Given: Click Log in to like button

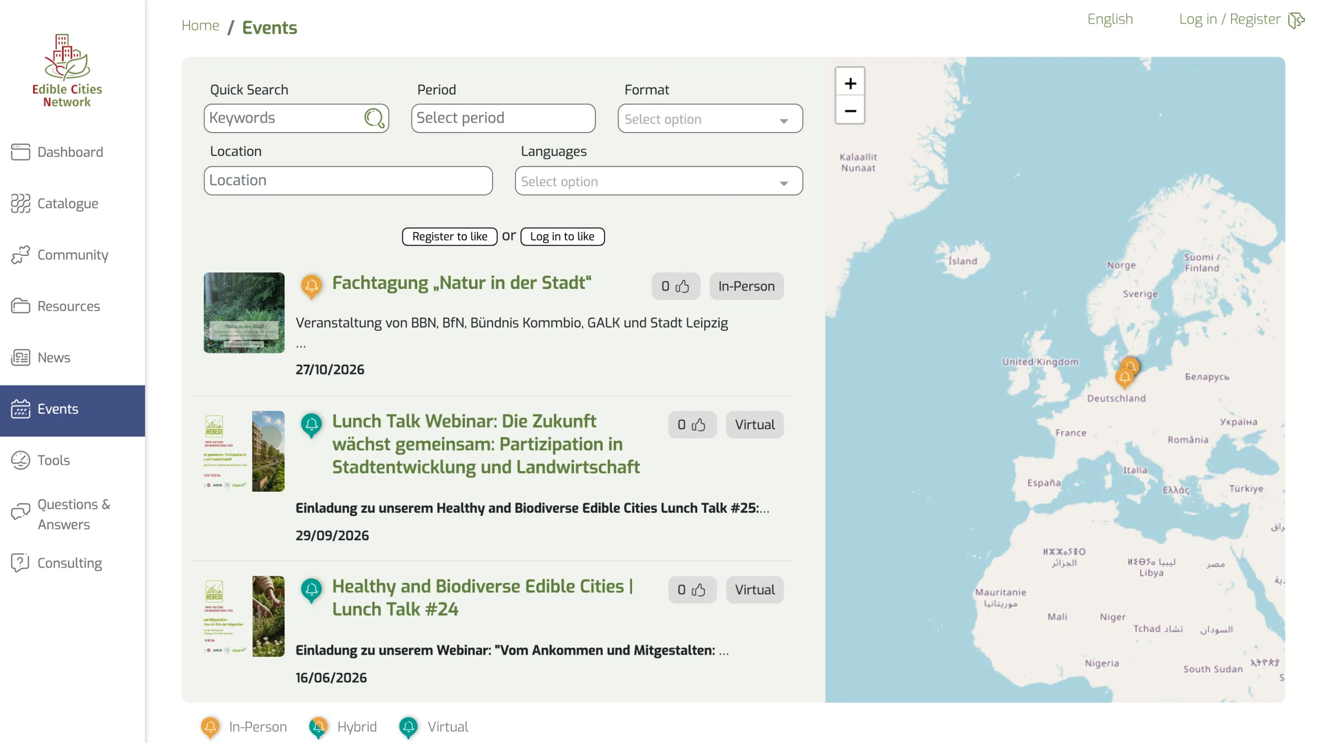Looking at the screenshot, I should [562, 236].
